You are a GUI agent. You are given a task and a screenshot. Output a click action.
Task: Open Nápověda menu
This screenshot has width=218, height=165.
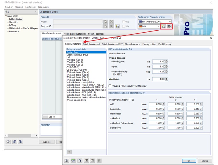(43, 7)
